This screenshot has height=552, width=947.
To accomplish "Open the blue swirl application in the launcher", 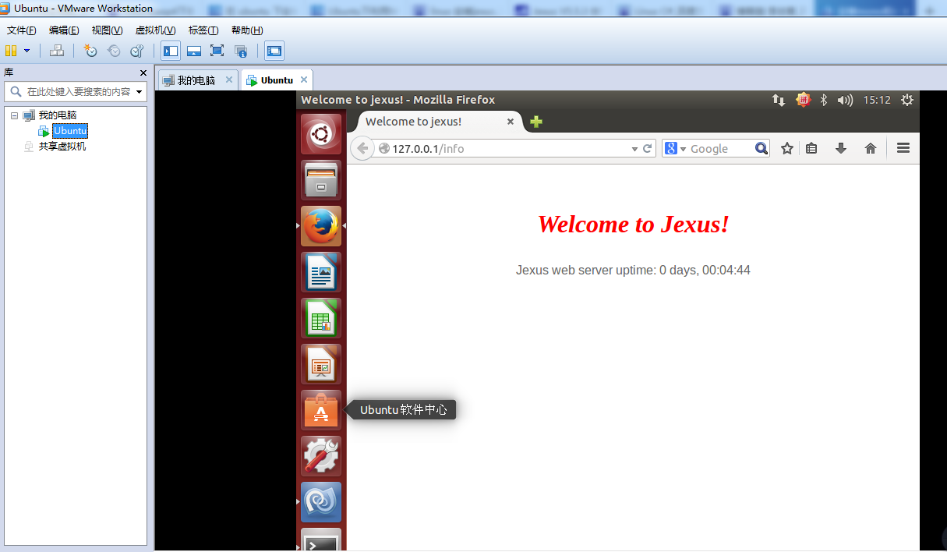I will point(321,502).
